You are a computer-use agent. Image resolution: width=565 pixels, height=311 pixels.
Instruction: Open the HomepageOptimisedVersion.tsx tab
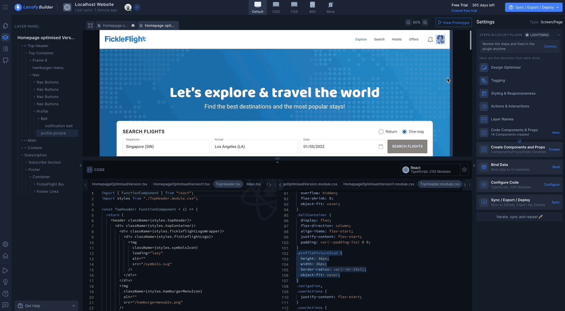120,184
